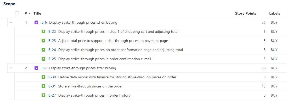Click the Title column header
The width and height of the screenshot is (287, 101).
(37, 13)
